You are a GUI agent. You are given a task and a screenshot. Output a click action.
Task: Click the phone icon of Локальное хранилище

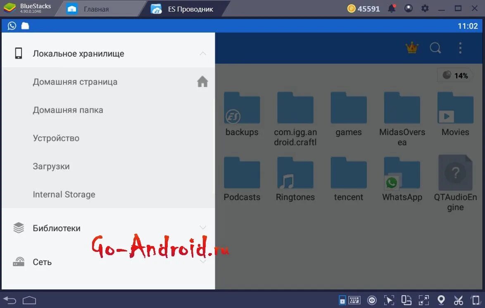click(19, 53)
